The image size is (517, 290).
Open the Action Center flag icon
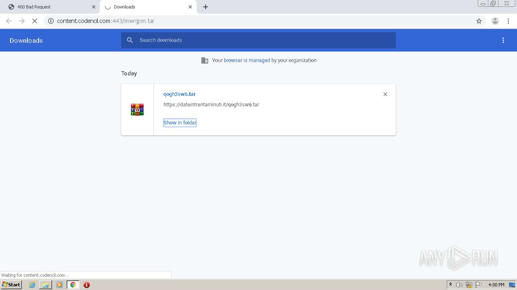pos(479,285)
